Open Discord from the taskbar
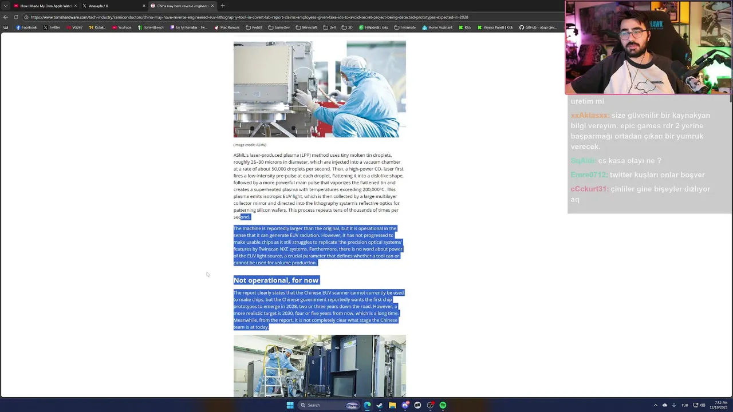733x412 pixels. coord(405,405)
